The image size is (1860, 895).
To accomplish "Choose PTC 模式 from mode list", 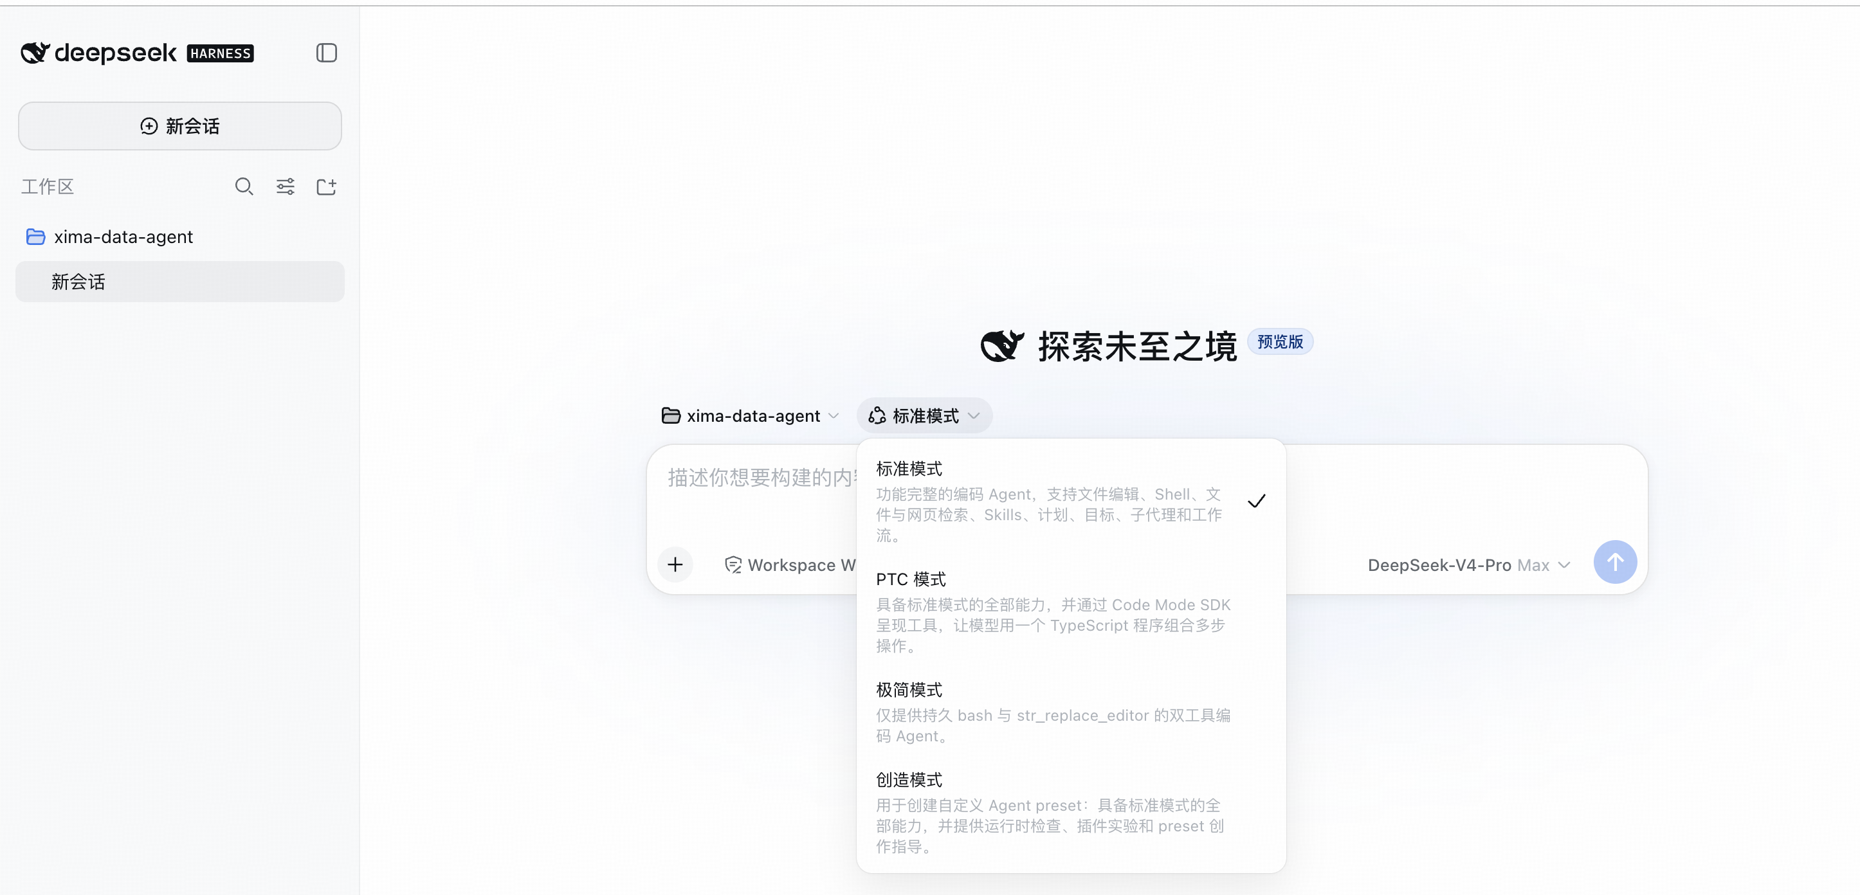I will 1071,611.
